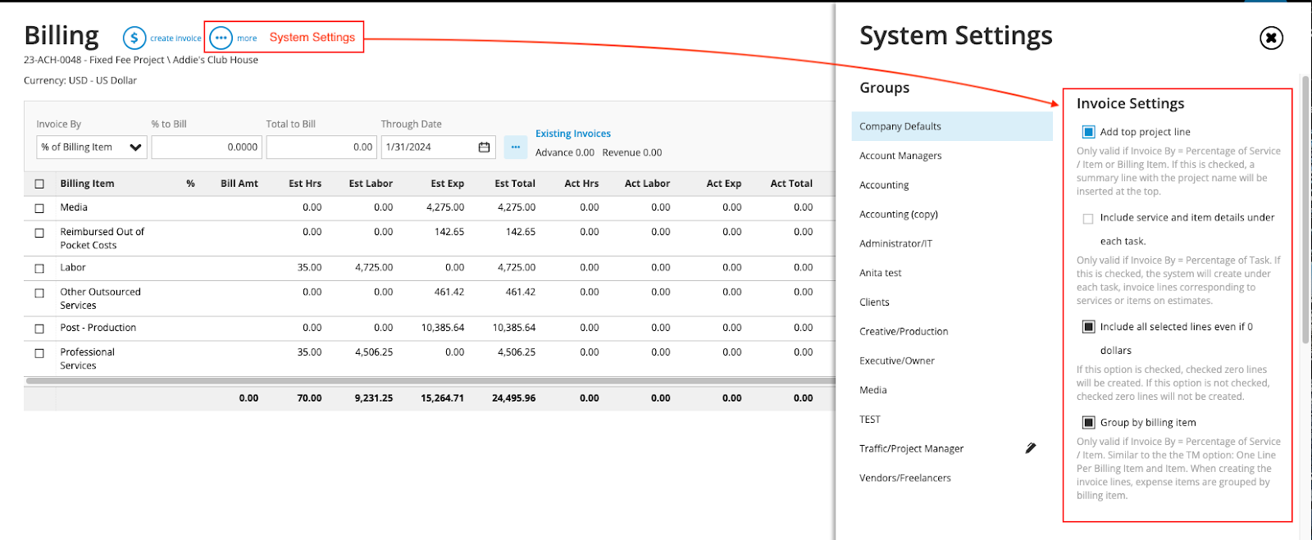Select the Company Defaults group
Screen dimensions: 1312x540
[x=900, y=126]
